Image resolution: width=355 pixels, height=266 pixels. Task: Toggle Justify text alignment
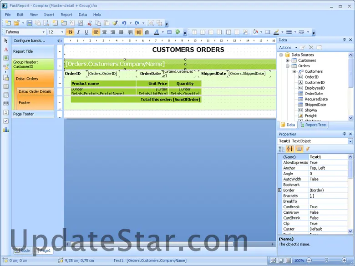[x=121, y=32]
